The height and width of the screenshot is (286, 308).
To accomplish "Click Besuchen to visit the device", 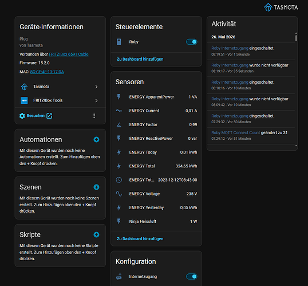I will click(35, 116).
